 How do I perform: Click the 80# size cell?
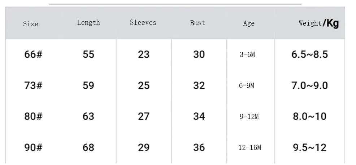click(33, 116)
